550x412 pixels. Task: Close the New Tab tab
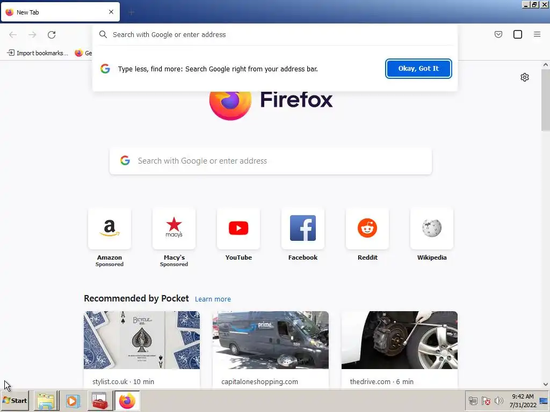point(111,12)
